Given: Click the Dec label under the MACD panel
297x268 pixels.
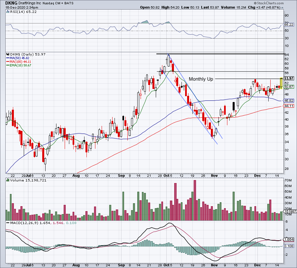Looking at the screenshot, I should pos(257,265).
